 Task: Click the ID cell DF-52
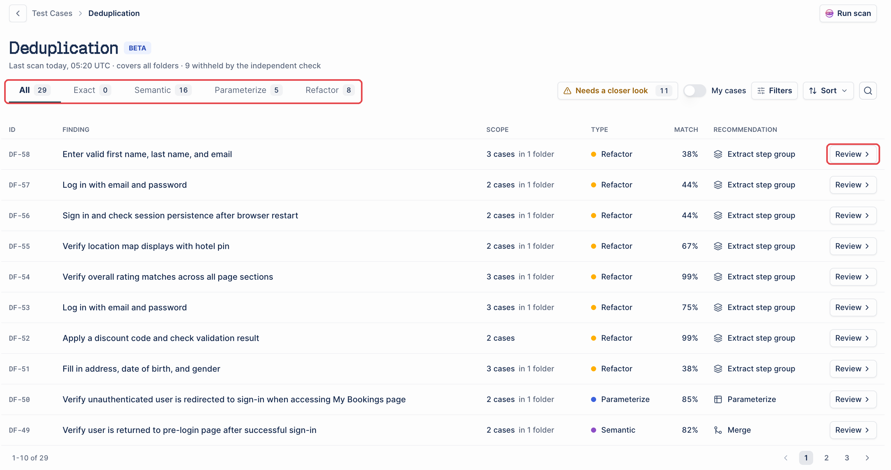click(19, 338)
